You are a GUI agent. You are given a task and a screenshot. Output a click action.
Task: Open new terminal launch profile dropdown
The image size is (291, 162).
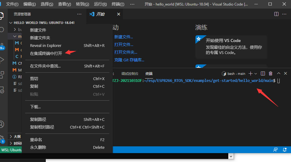pos(256,74)
